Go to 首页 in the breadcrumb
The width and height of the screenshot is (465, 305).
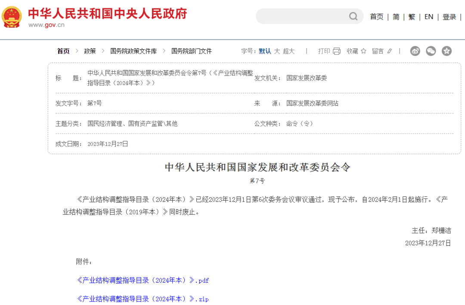pos(63,51)
